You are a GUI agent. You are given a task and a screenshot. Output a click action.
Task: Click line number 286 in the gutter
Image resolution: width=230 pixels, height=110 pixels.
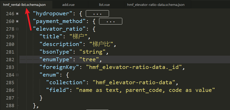click(x=10, y=90)
